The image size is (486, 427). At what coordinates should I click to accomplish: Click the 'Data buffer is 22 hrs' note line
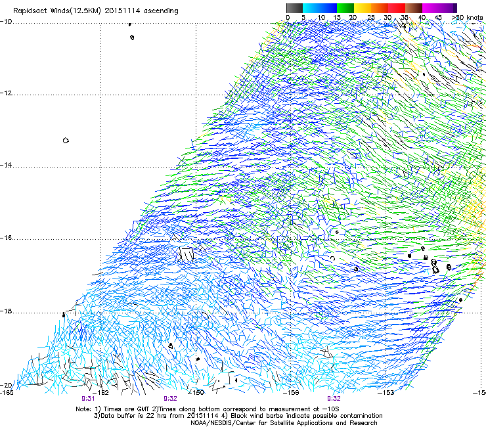[x=238, y=416]
